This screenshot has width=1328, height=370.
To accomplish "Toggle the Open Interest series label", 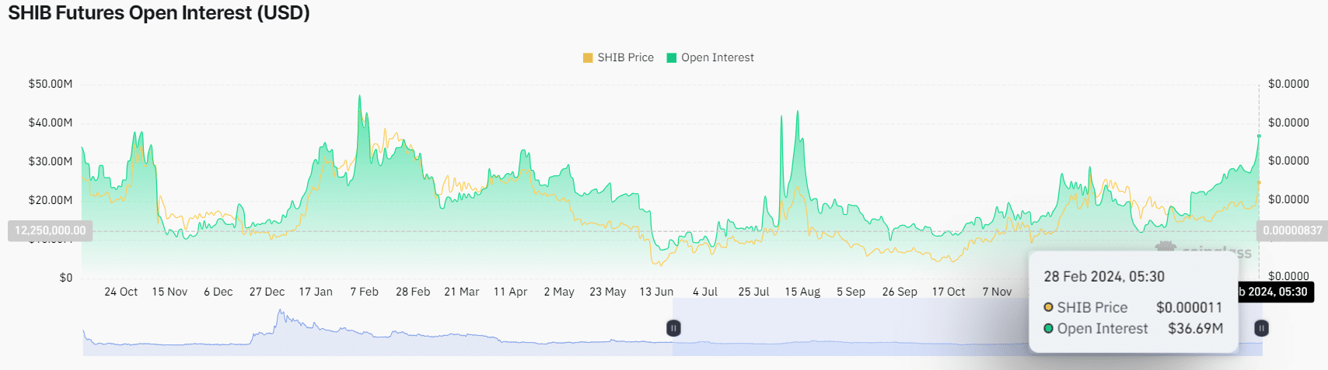I will pos(717,58).
